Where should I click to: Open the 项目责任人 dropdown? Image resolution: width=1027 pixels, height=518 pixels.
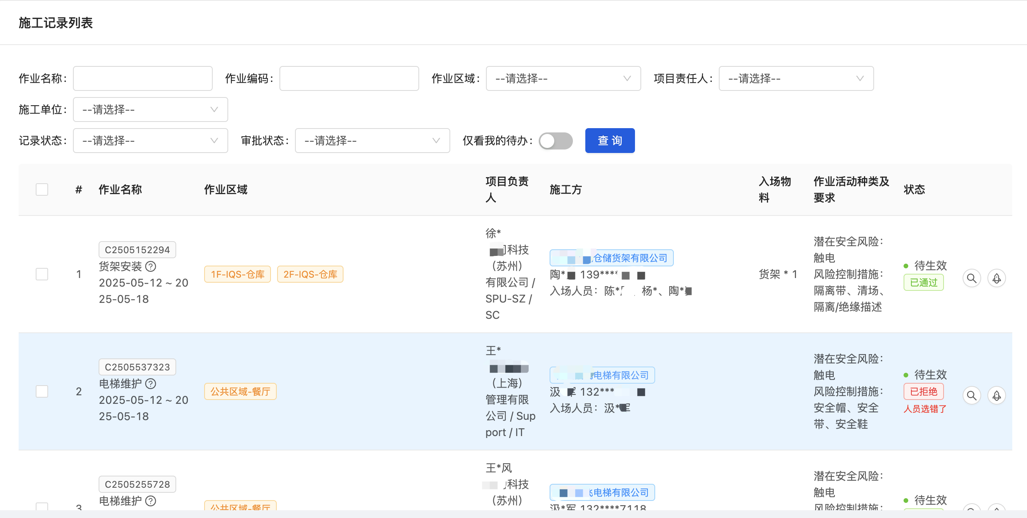click(796, 78)
